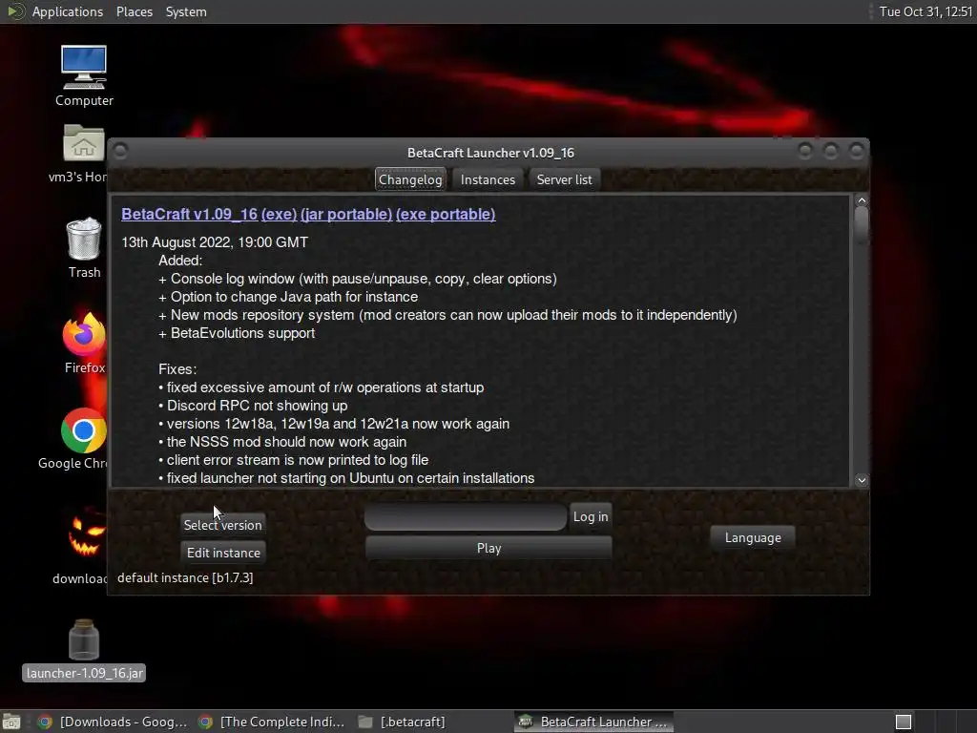Focus the username input field
Viewport: 977px width, 733px height.
pos(466,517)
